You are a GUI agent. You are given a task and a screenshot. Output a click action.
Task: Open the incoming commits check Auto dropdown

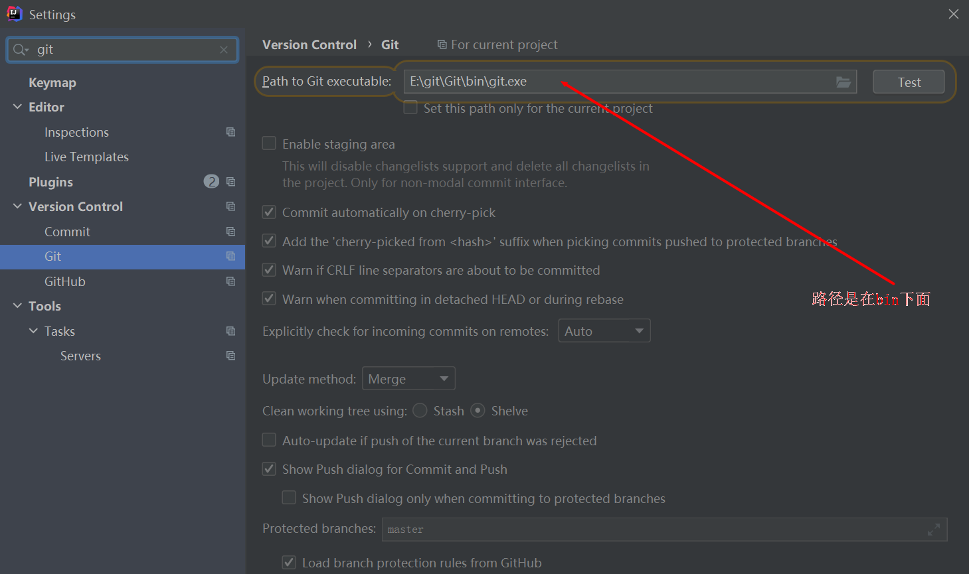tap(604, 330)
